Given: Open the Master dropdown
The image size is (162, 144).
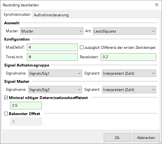Looking at the screenshot, I should tap(52, 31).
